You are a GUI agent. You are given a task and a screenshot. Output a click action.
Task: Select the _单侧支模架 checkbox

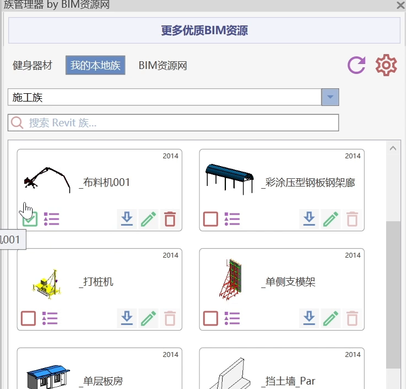click(x=210, y=318)
